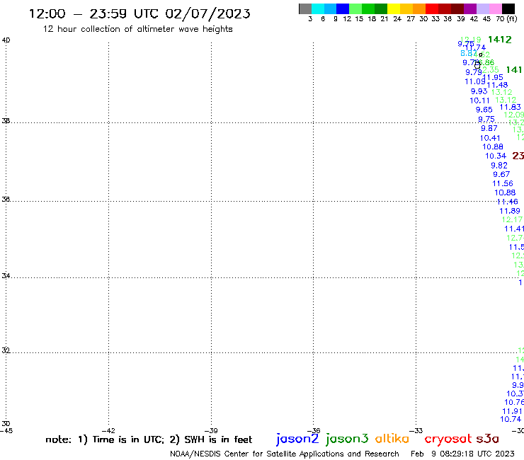The width and height of the screenshot is (524, 460).
Task: Click the wave height value "11.95"
Action: pyautogui.click(x=494, y=78)
